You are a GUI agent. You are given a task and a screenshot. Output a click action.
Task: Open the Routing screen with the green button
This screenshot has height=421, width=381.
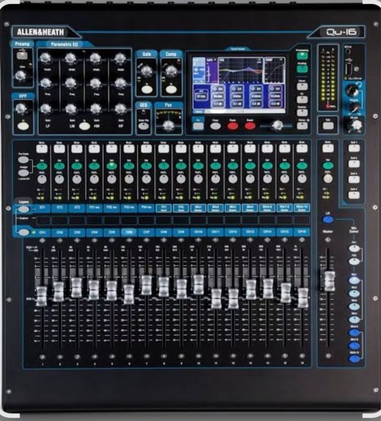pos(302,69)
